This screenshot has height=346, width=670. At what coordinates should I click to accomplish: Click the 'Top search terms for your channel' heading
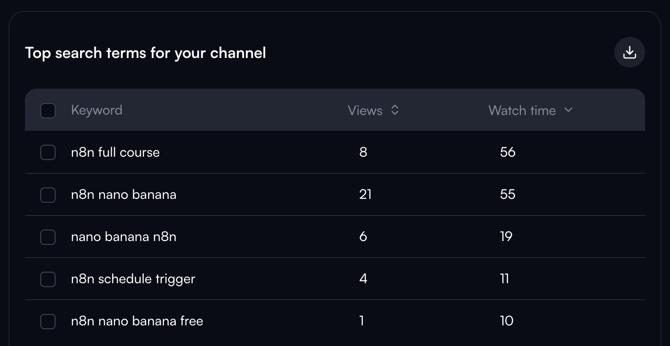point(145,53)
